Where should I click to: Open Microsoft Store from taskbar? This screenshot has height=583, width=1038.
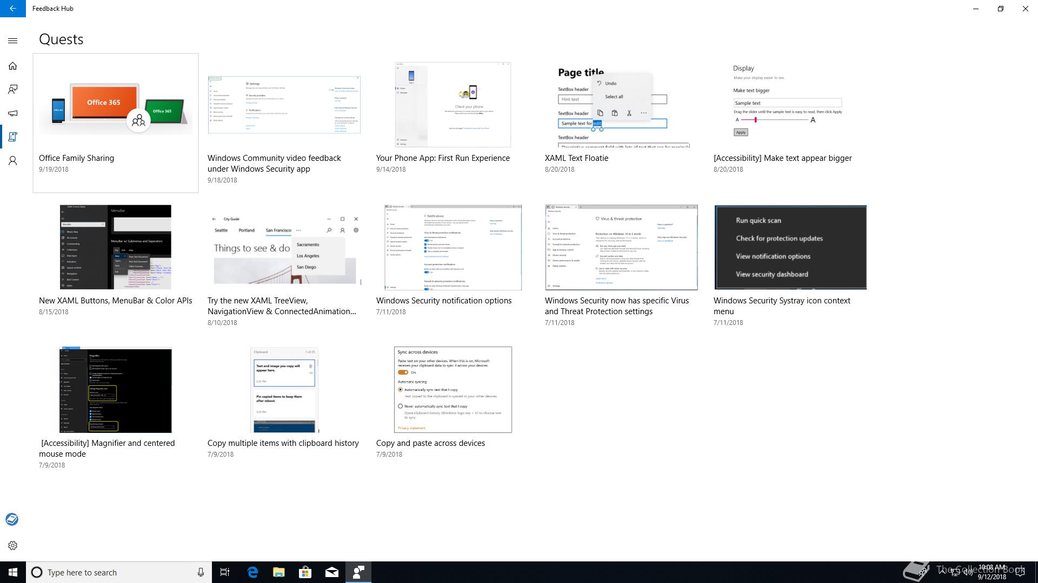tap(305, 572)
